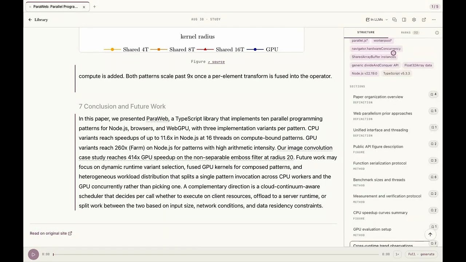Screen dimensions: 466x262
Task: Click the '7 Conclusion and Future Work' heading
Action: coord(122,106)
